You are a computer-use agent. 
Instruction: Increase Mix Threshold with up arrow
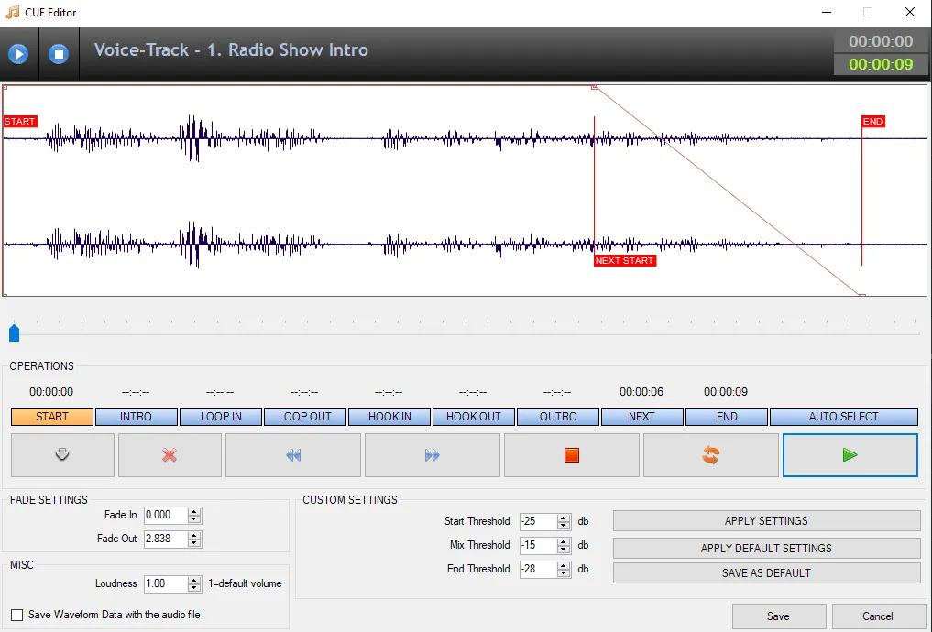click(564, 541)
